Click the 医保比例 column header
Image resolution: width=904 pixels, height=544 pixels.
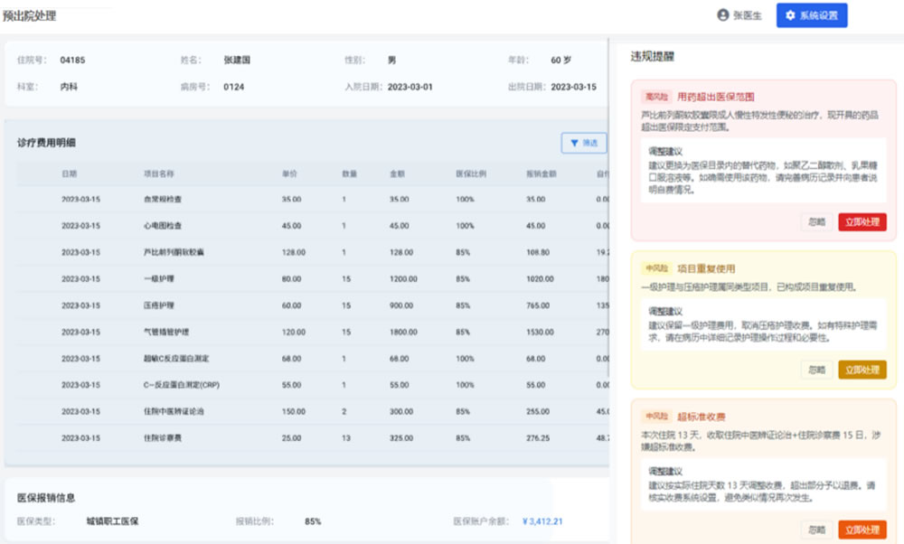pos(471,174)
